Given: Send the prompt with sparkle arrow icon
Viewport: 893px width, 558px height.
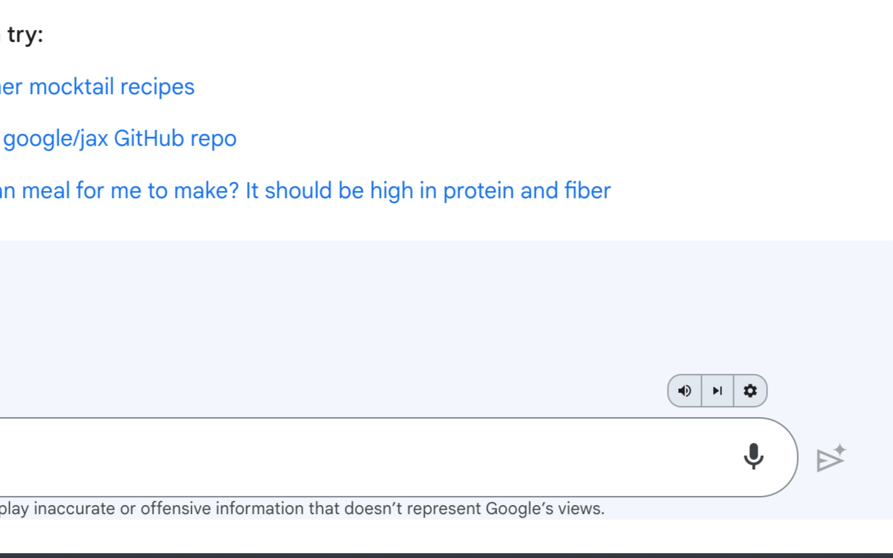Looking at the screenshot, I should pos(831,458).
